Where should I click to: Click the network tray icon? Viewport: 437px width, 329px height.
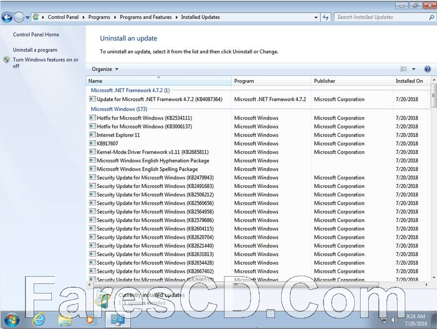point(384,320)
